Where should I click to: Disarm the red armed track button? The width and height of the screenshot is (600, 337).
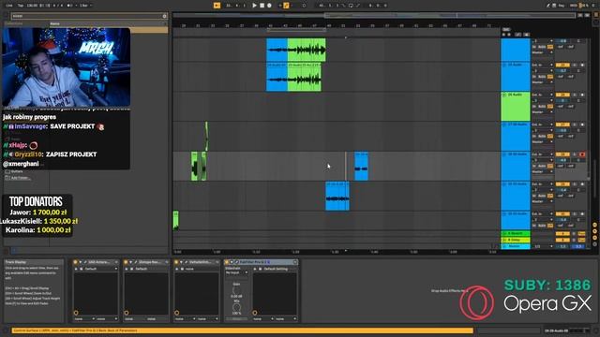click(582, 154)
